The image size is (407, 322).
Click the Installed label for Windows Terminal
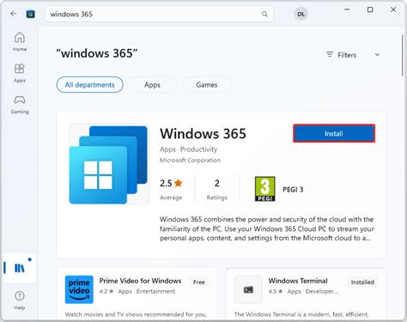click(x=362, y=283)
